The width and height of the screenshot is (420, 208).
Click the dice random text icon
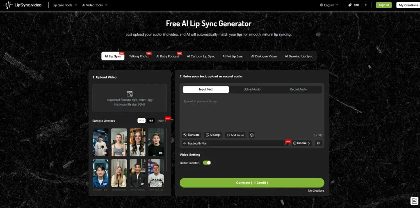pyautogui.click(x=251, y=135)
